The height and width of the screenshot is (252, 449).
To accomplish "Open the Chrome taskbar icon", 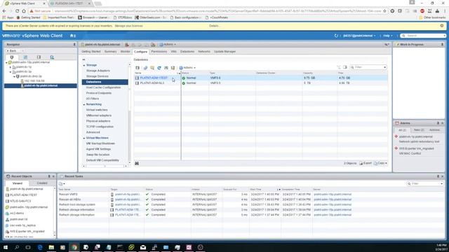I will coord(74,247).
